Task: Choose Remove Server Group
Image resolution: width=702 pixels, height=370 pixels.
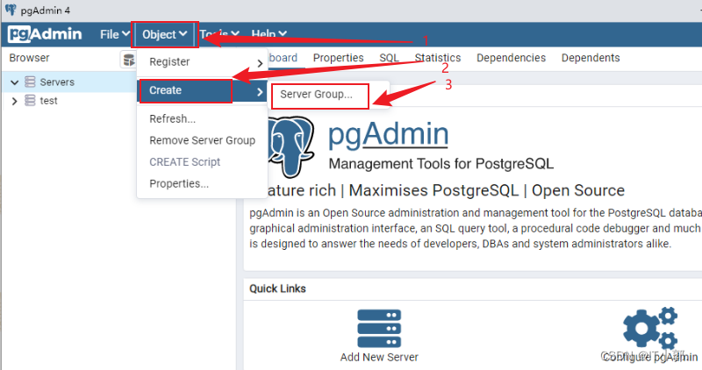Action: coord(203,140)
